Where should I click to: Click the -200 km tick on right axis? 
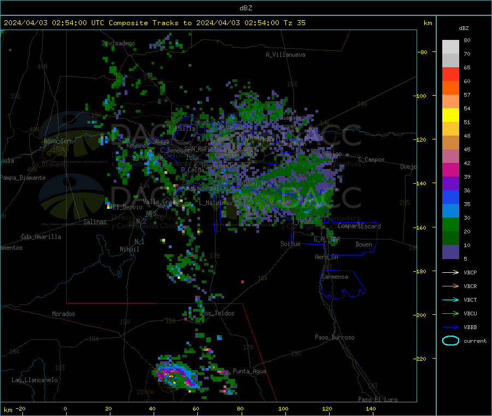tap(421, 315)
